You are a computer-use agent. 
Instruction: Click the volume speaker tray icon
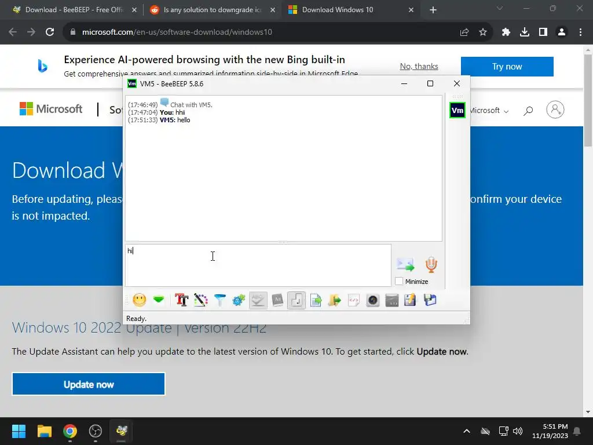pyautogui.click(x=518, y=431)
